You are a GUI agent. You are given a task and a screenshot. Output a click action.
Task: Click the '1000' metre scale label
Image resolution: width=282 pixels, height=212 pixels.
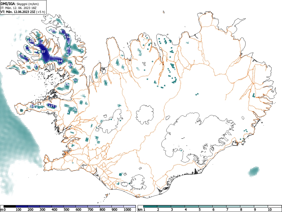coord(127,210)
